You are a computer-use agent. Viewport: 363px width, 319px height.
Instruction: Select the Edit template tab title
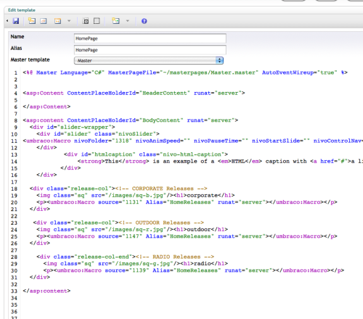(x=22, y=10)
